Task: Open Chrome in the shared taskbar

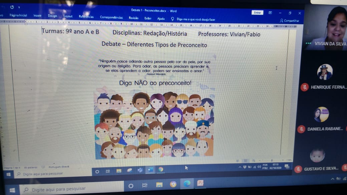Action: point(161,169)
